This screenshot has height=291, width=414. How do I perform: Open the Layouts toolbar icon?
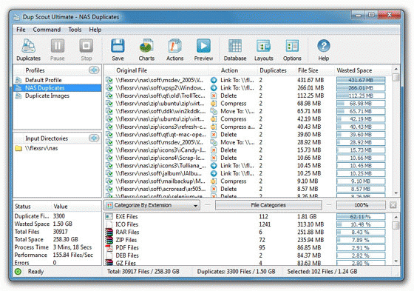click(x=263, y=50)
